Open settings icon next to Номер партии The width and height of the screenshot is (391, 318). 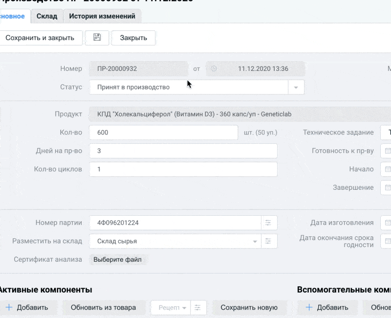(x=268, y=223)
